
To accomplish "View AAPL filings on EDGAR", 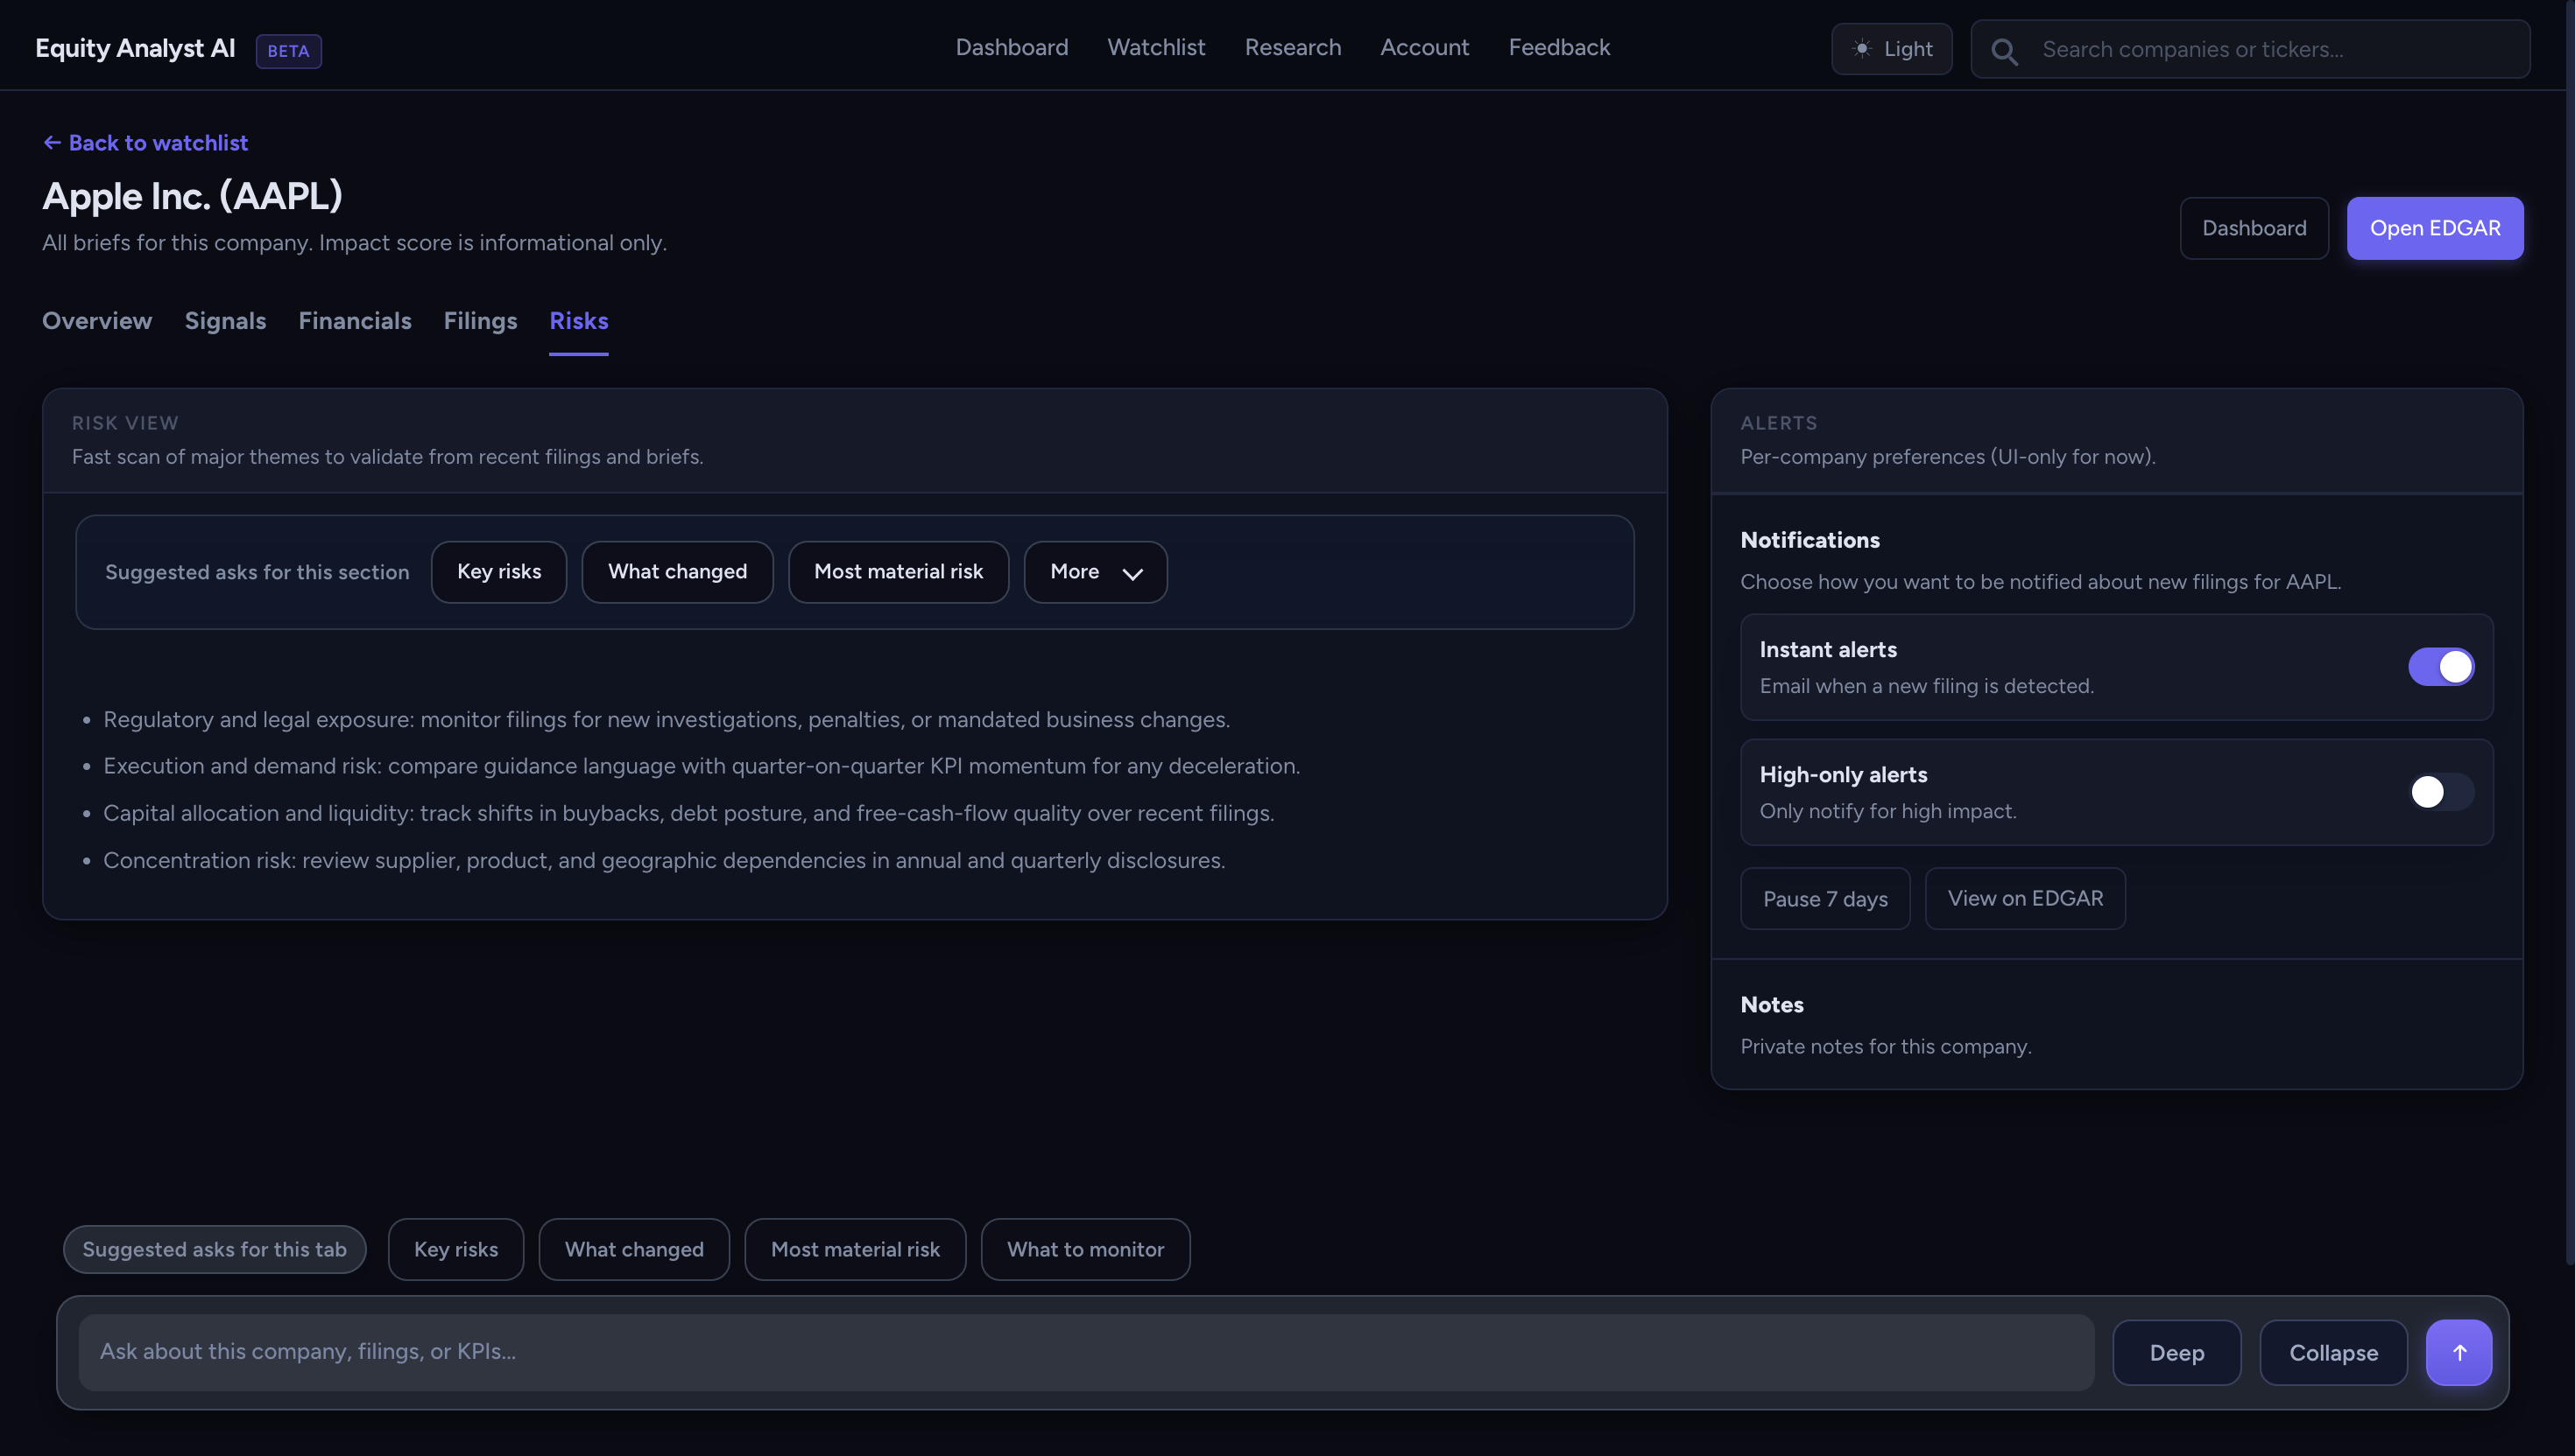I will [2025, 898].
